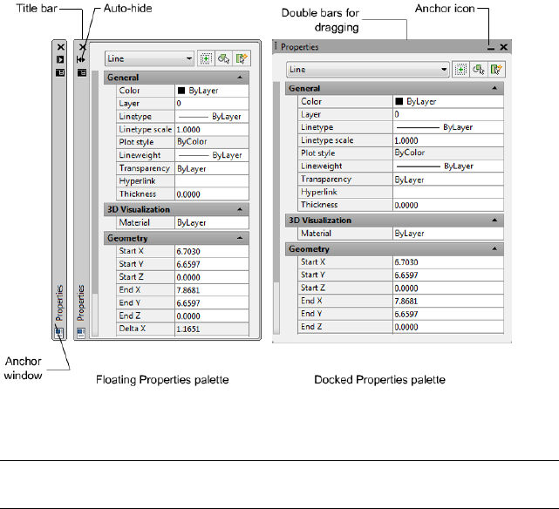Click Delta X 1.1651 value in floating palette
Screen dimensions: 559x509
click(x=212, y=329)
